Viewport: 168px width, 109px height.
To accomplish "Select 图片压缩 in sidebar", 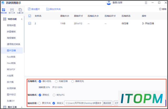I will click(x=12, y=50).
